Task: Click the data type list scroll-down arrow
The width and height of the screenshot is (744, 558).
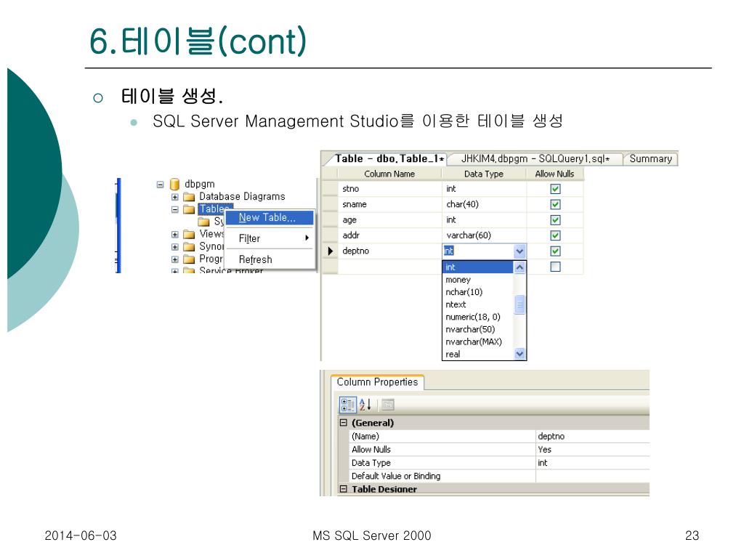Action: [x=519, y=354]
